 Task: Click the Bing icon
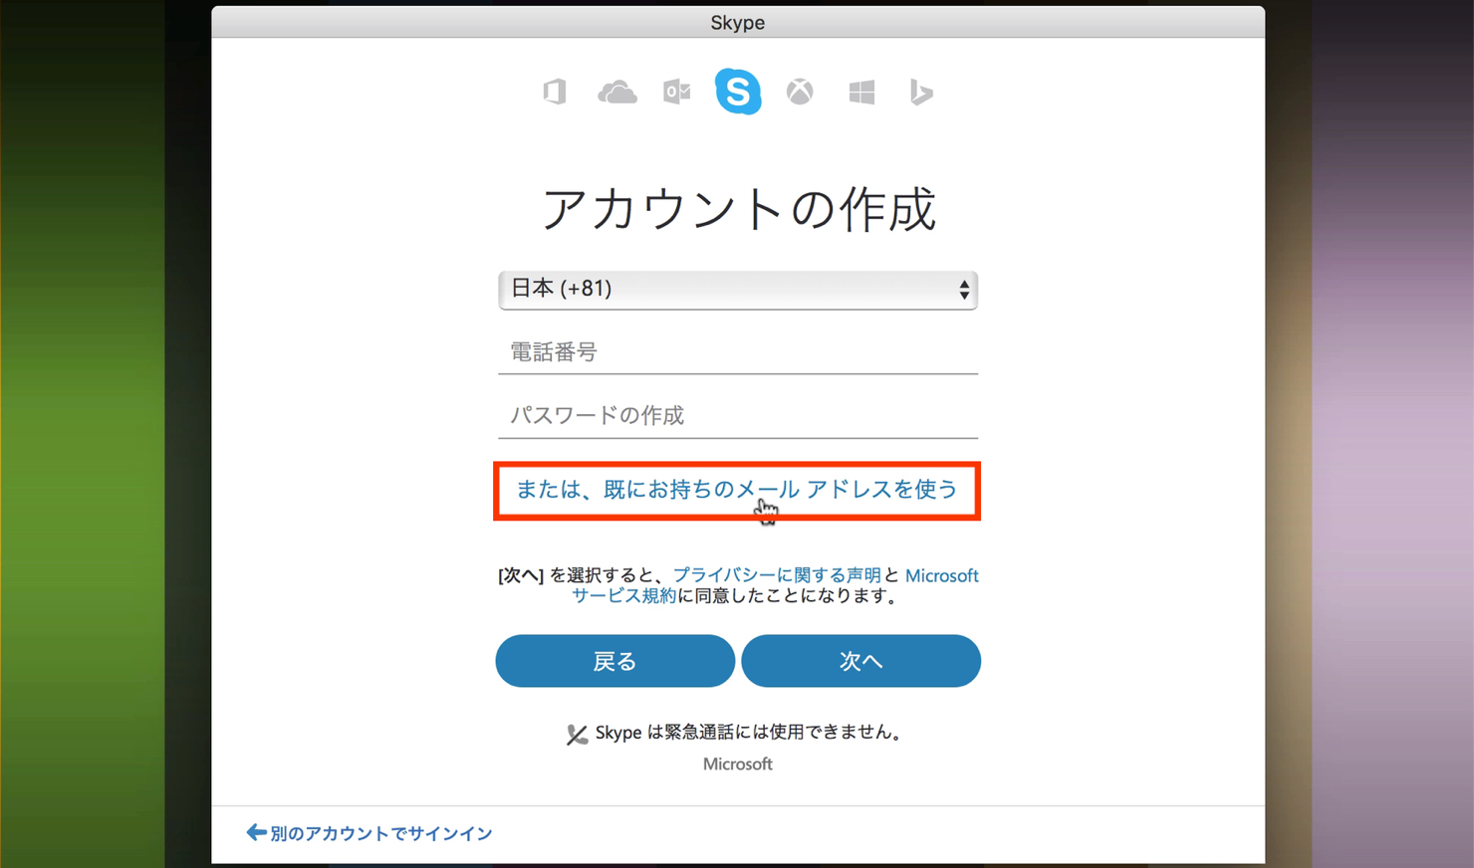921,92
